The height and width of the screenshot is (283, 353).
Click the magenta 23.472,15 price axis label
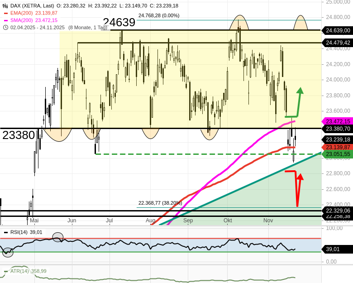point(337,121)
